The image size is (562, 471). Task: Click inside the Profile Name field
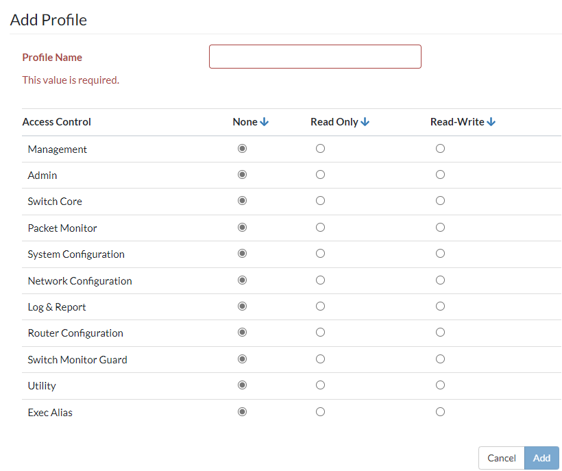pyautogui.click(x=315, y=56)
